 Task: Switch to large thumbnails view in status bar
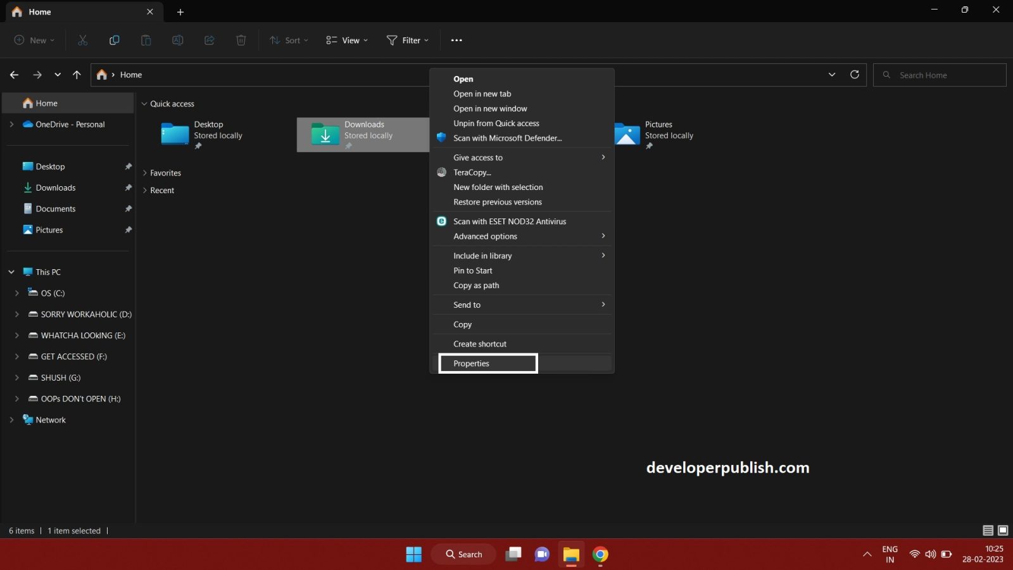pyautogui.click(x=1002, y=531)
